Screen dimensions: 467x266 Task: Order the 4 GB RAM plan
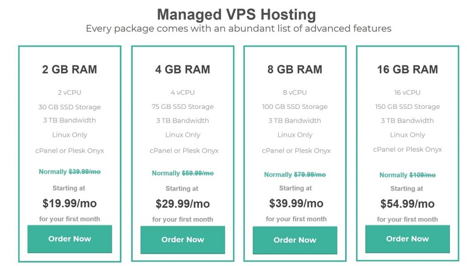click(x=182, y=240)
